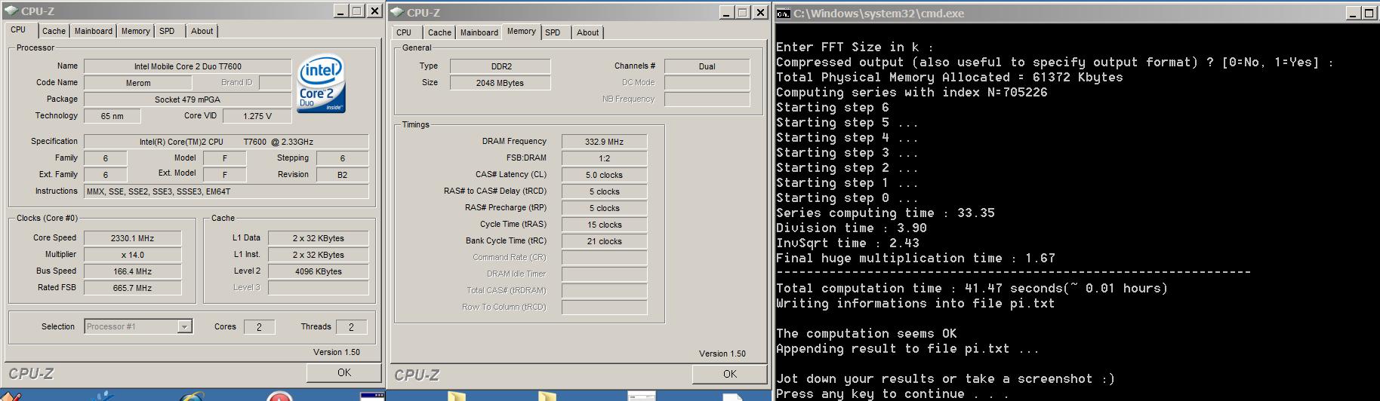This screenshot has height=401, width=1380.
Task: Click the Core VID value 1.275 V
Action: [x=257, y=116]
